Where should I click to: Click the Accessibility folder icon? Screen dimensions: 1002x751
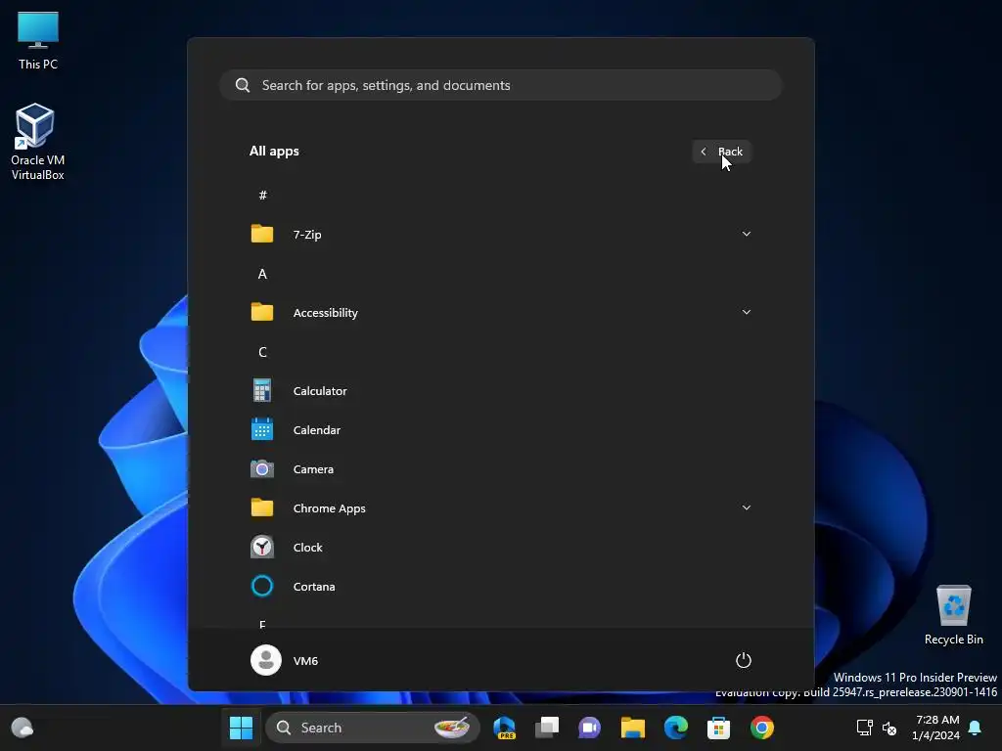[x=262, y=312]
